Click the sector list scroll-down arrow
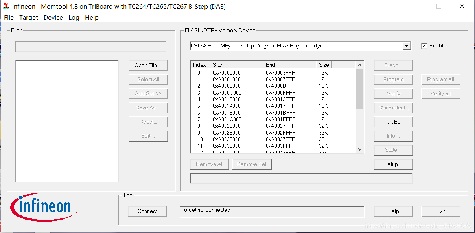 (x=359, y=149)
